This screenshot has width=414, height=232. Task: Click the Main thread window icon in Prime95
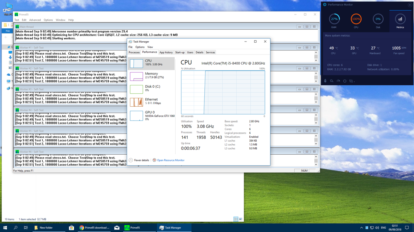pos(17,27)
